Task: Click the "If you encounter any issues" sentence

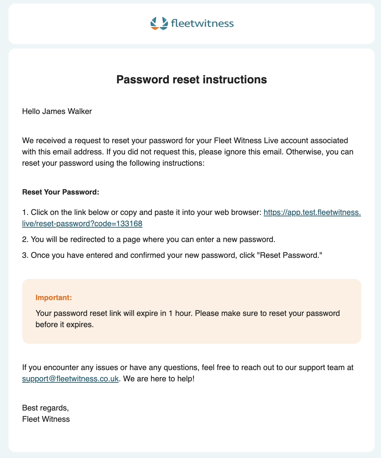Action: pyautogui.click(x=188, y=368)
